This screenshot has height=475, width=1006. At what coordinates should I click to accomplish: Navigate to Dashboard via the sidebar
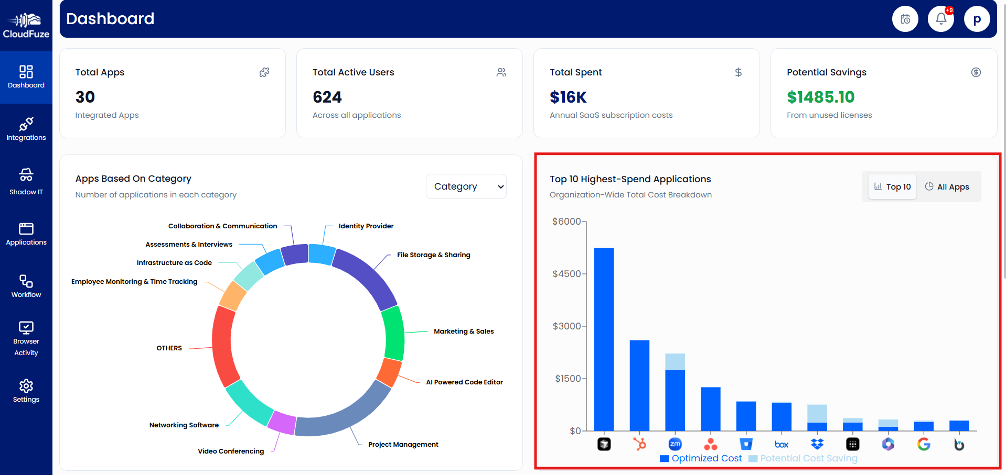[26, 76]
